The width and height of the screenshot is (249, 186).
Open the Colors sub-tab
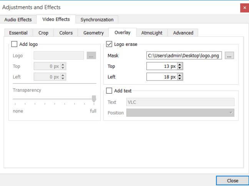tap(66, 33)
